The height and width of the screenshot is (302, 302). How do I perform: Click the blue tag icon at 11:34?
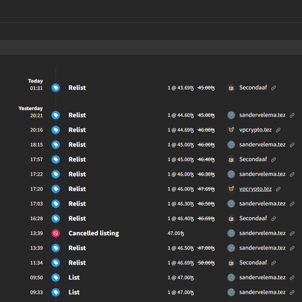click(x=56, y=263)
